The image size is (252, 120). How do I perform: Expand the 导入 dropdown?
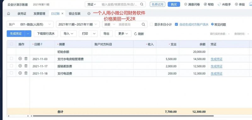click(x=68, y=34)
